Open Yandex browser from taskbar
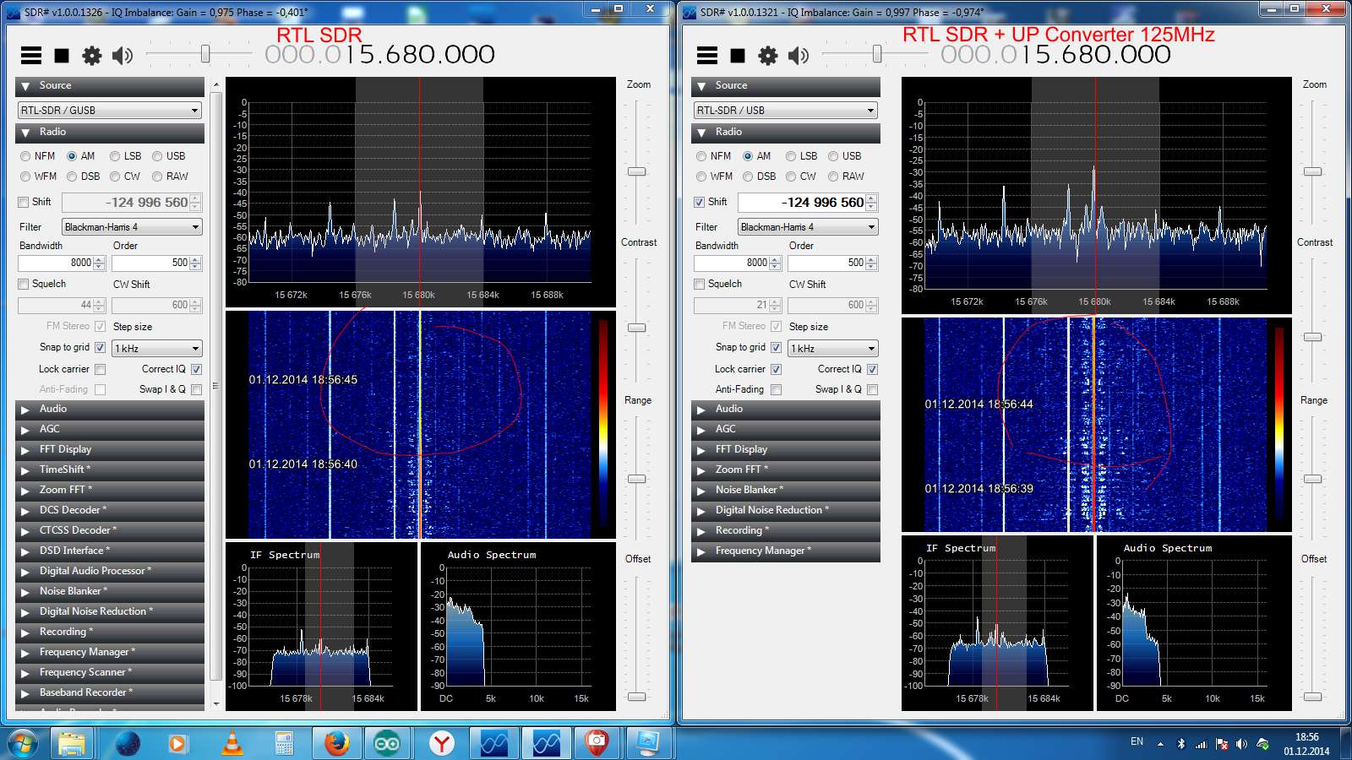 pyautogui.click(x=441, y=744)
